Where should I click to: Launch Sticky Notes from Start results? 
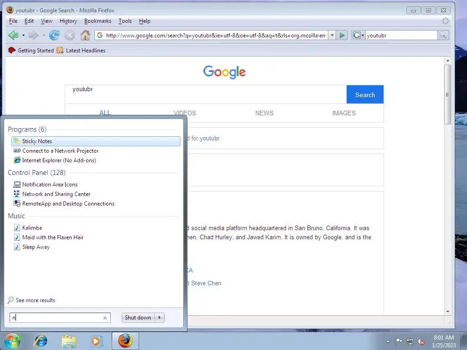[96, 141]
